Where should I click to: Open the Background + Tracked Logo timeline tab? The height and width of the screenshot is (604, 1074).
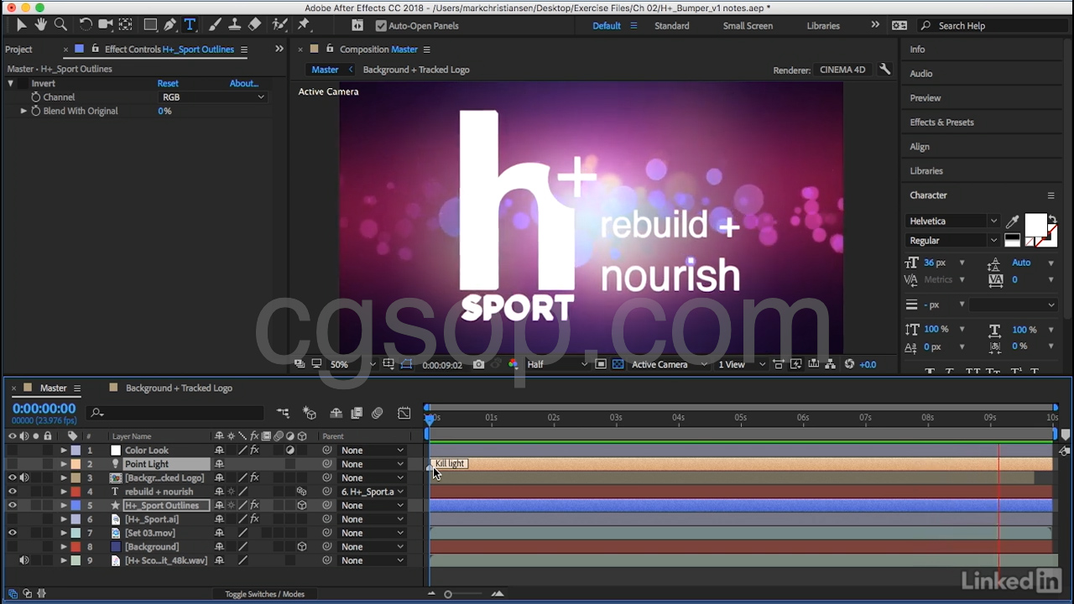[178, 388]
